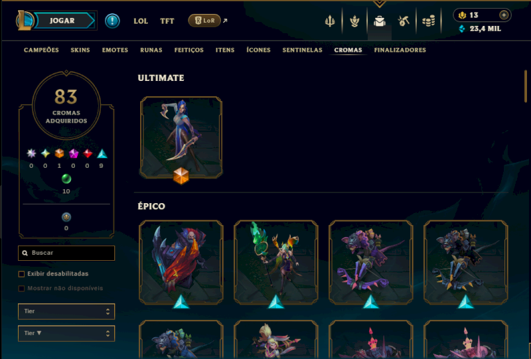The height and width of the screenshot is (359, 531).
Task: Select the Ultimate tier chroma thumbnail
Action: coord(181,137)
